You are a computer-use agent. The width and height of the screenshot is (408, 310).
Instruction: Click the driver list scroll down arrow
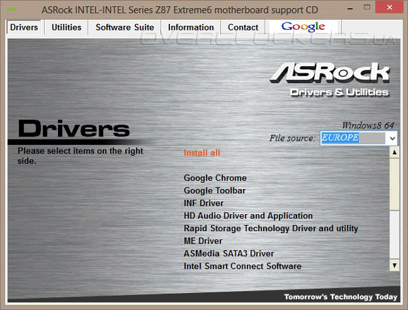pos(394,265)
